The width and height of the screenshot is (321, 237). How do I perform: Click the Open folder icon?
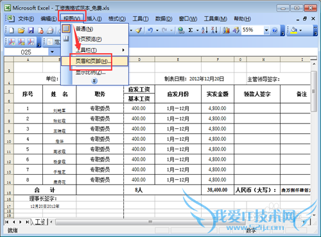(21, 30)
